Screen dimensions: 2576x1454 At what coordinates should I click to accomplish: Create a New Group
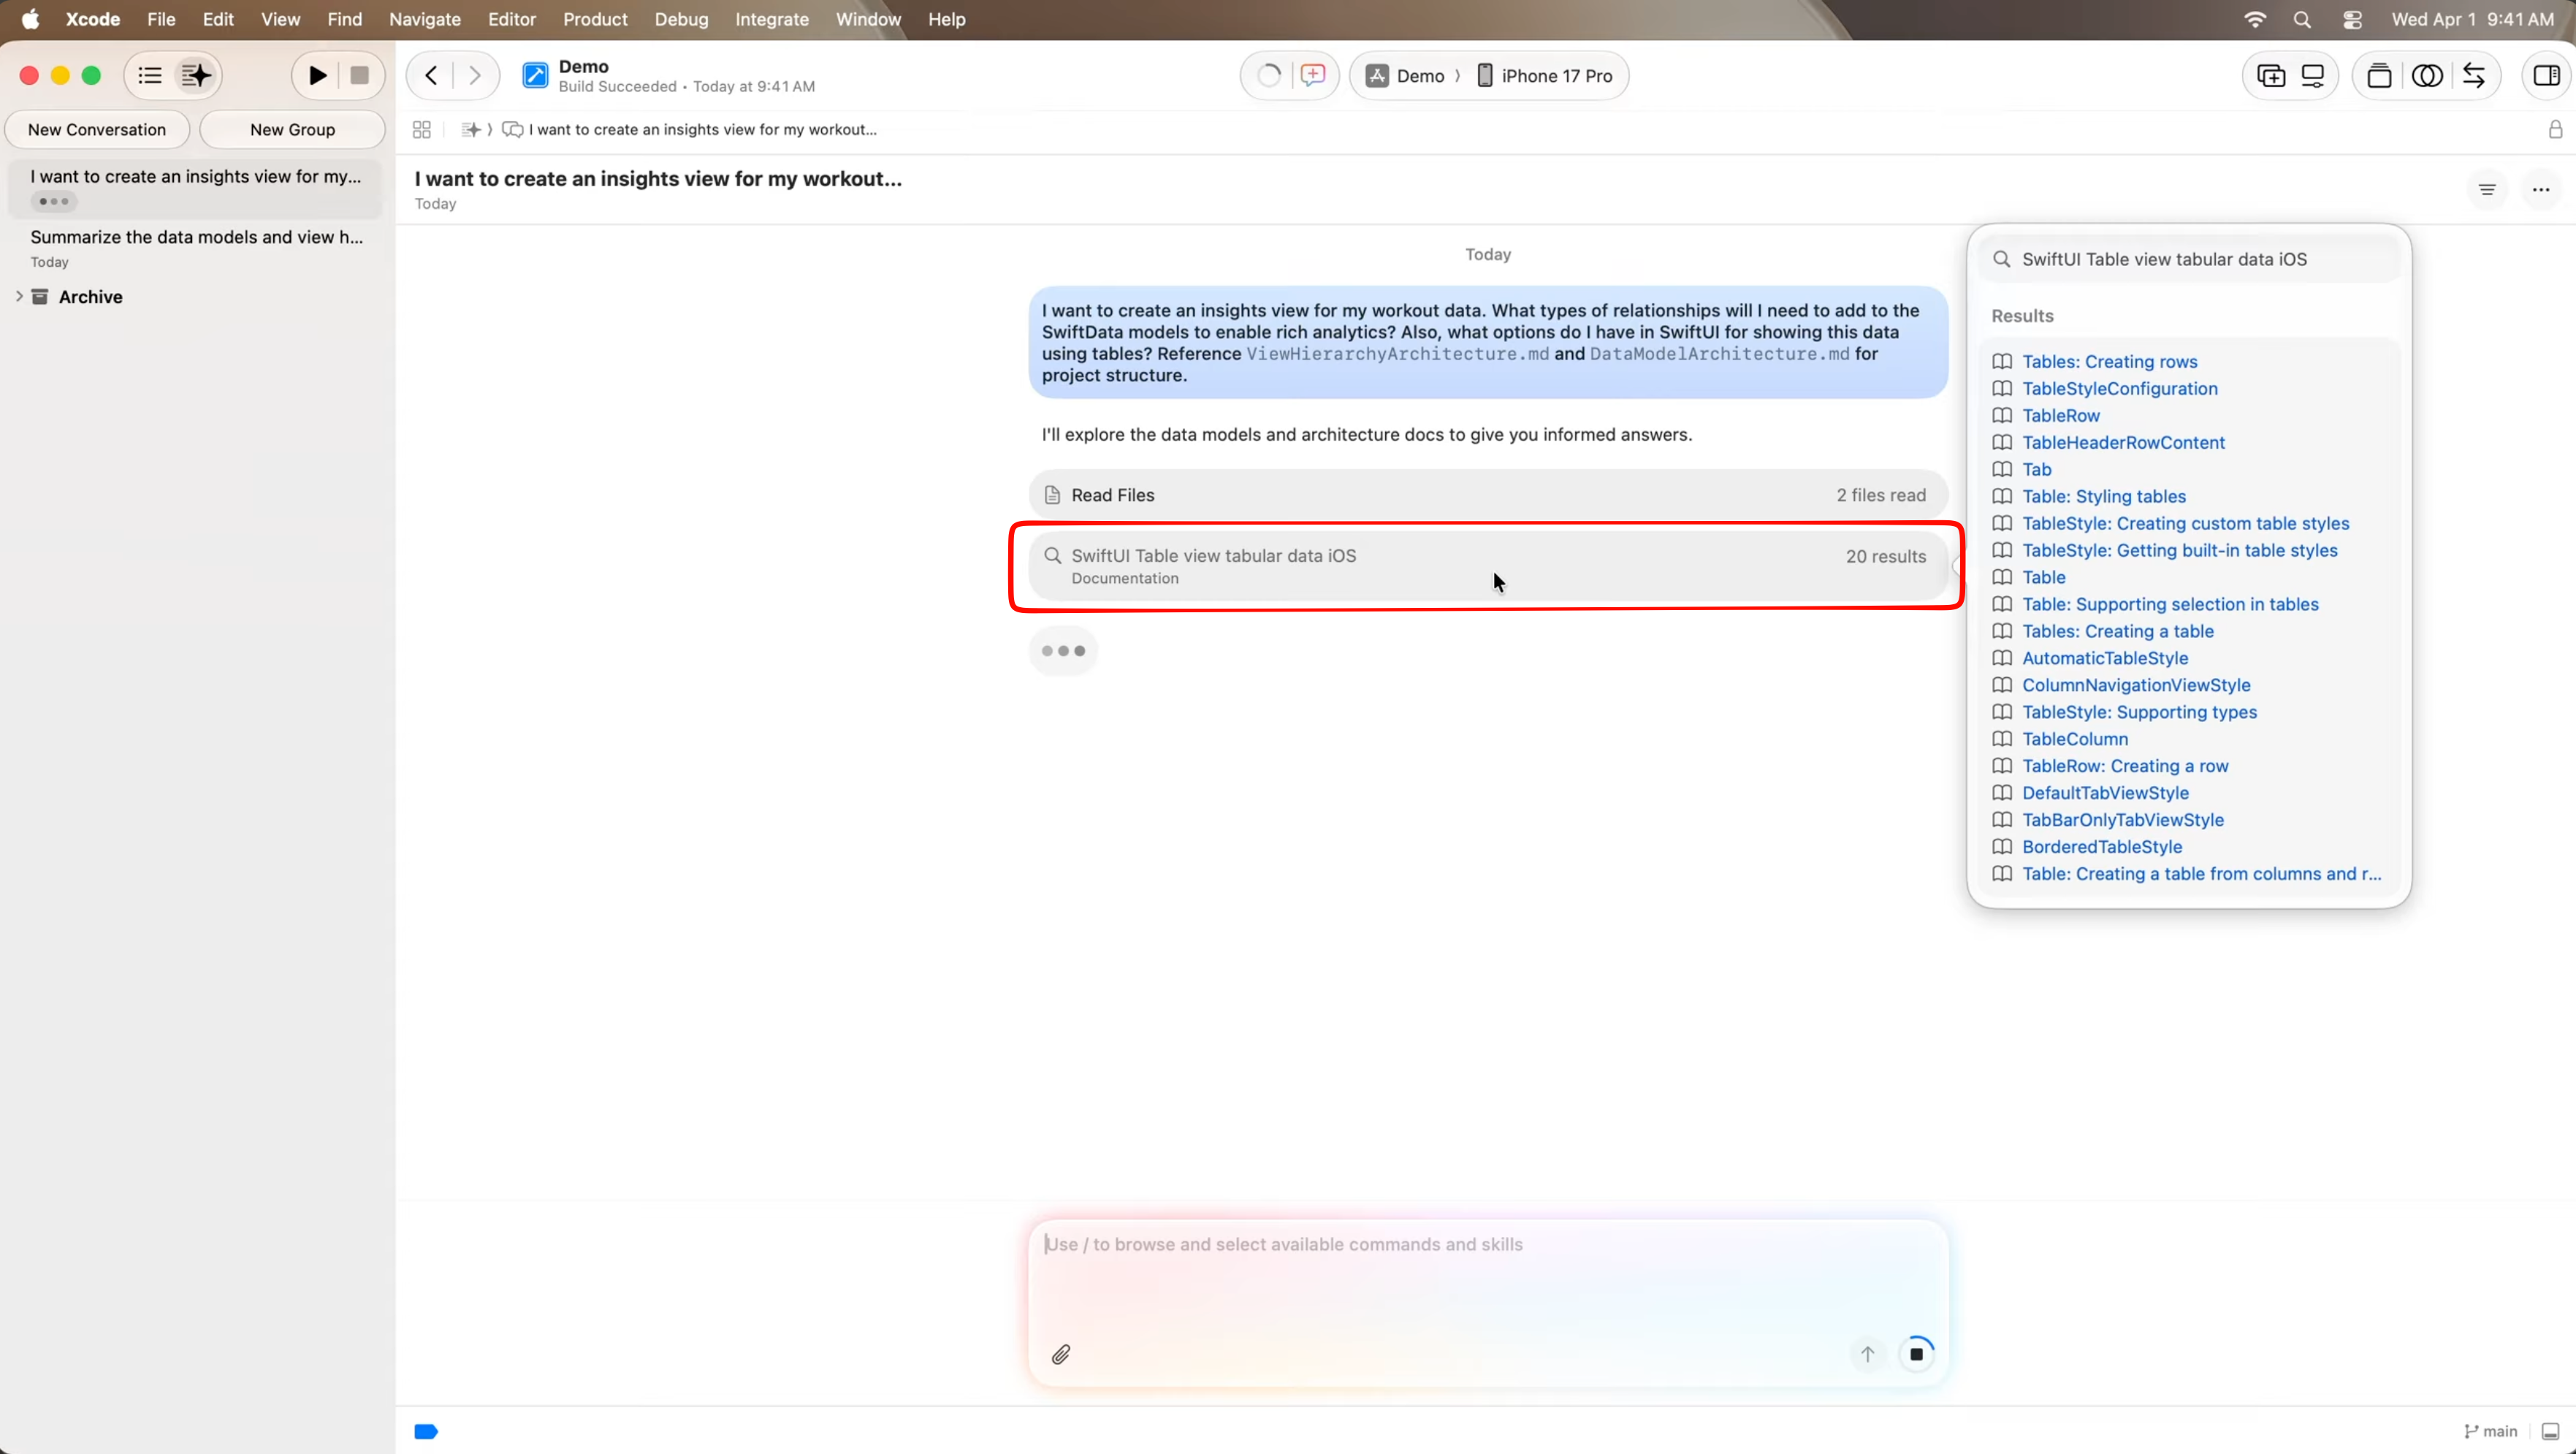[292, 129]
